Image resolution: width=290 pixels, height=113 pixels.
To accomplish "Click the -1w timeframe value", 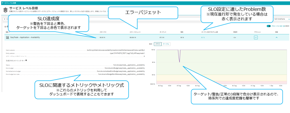I will pos(234,37).
